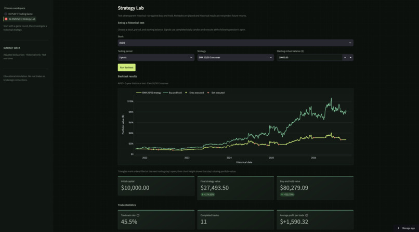Click the $+1,590.32 average profit value
Viewport: 419px width, 232px height.
coord(294,222)
